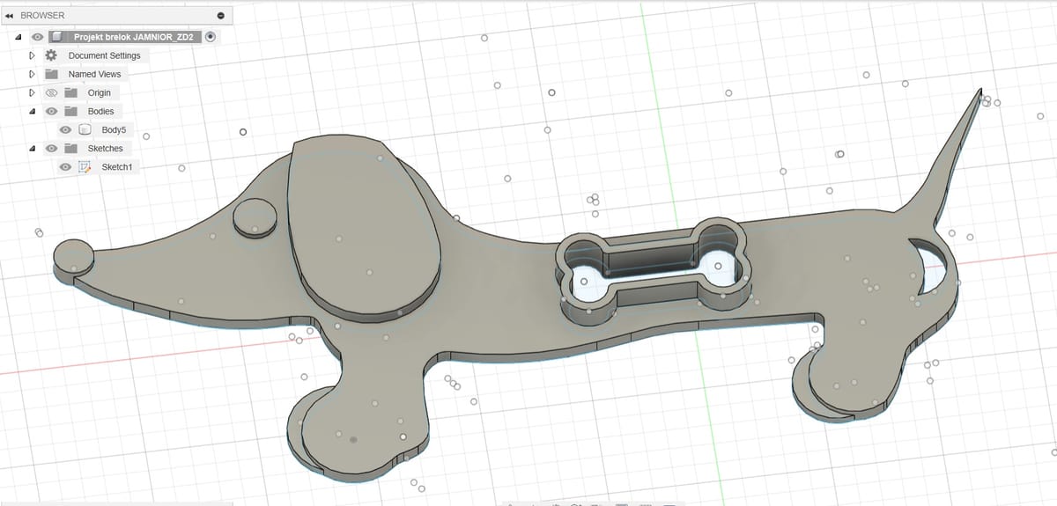
Task: Click the round minus button in BROWSER header
Action: pyautogui.click(x=220, y=16)
